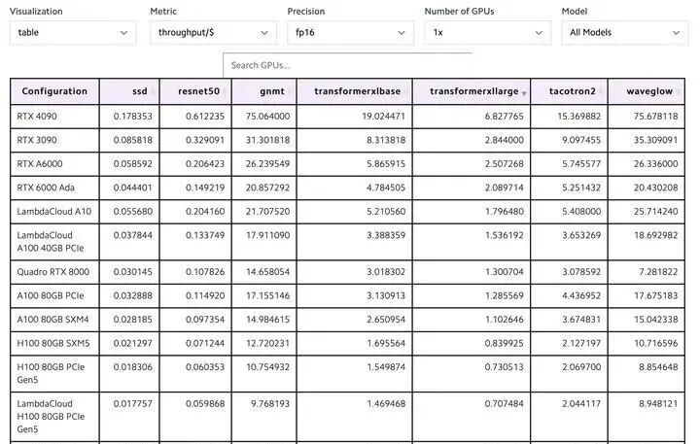Screen dimensions: 700x444
Task: Click the waveglow column sort icon
Action: click(x=679, y=92)
